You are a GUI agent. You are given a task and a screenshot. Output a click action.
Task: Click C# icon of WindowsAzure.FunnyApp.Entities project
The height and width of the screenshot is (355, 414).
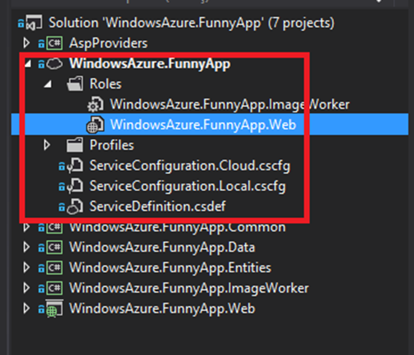[55, 267]
